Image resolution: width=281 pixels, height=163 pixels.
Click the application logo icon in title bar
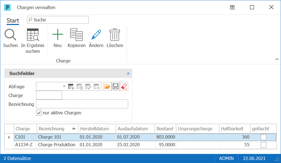[x=7, y=7]
